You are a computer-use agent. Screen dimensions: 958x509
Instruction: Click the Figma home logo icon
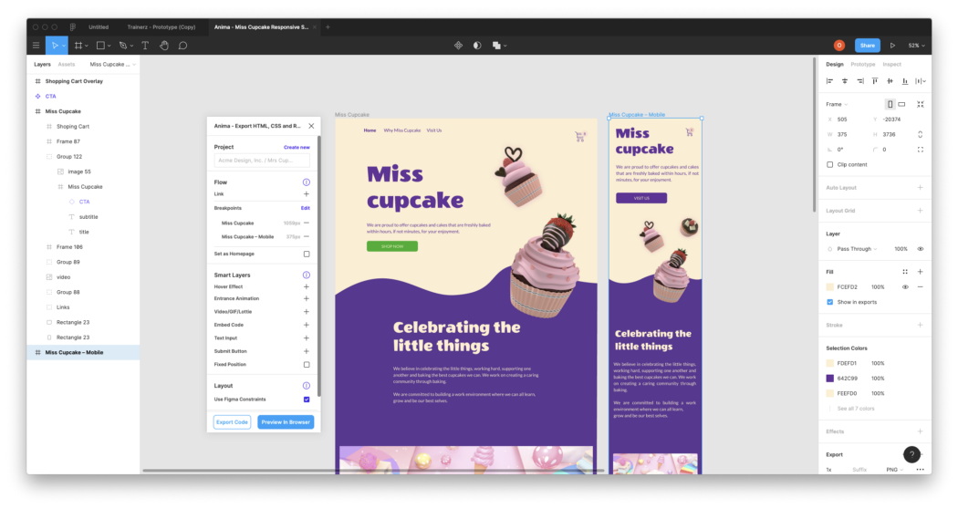click(73, 26)
